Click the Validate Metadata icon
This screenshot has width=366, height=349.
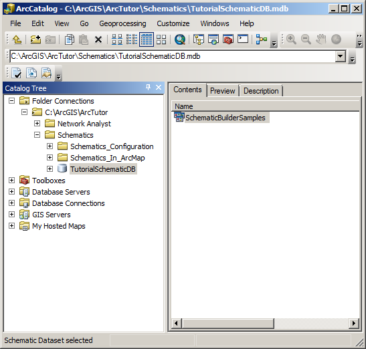(16, 73)
